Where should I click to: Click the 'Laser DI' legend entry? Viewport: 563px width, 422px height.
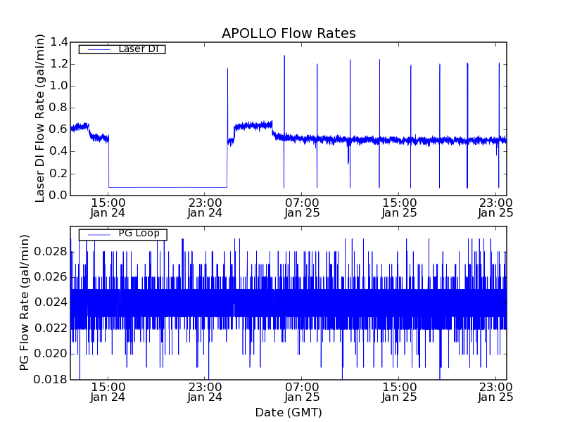[x=122, y=49]
